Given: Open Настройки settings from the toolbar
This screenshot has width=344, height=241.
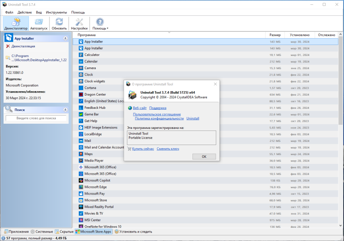Looking at the screenshot, I should click(x=79, y=23).
